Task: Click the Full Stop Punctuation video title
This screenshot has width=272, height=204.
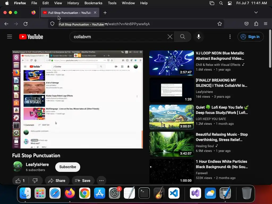Action: click(36, 155)
